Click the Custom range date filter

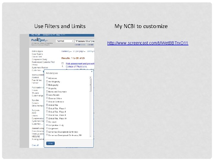pos(37,96)
